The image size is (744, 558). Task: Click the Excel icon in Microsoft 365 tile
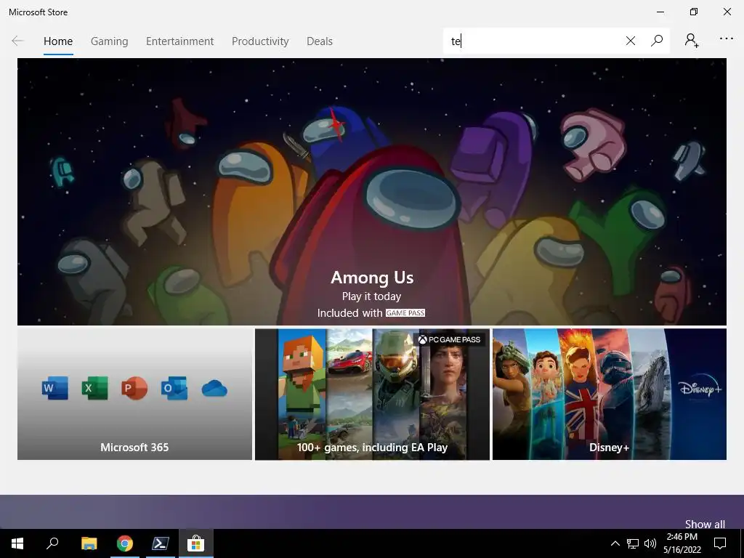tap(94, 388)
